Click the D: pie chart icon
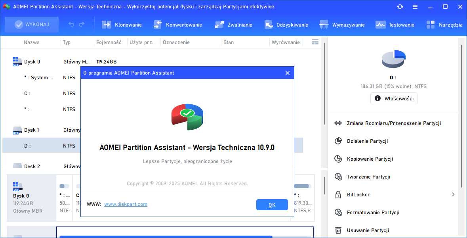This screenshot has height=238, width=467. click(x=393, y=59)
